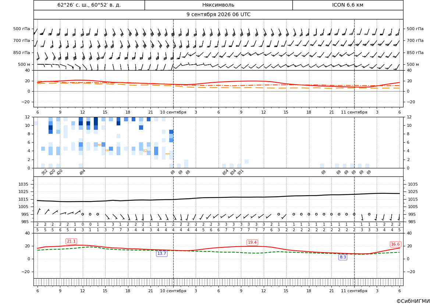This screenshot has height=304, width=430.
Task: Click the 8.3 minimum temperature label
Action: click(x=343, y=257)
